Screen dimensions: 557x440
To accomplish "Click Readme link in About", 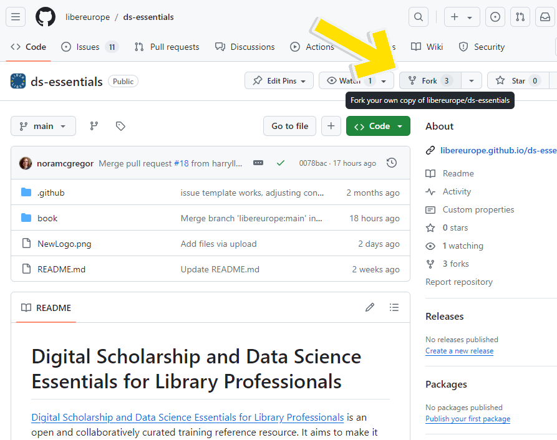I will click(x=458, y=173).
